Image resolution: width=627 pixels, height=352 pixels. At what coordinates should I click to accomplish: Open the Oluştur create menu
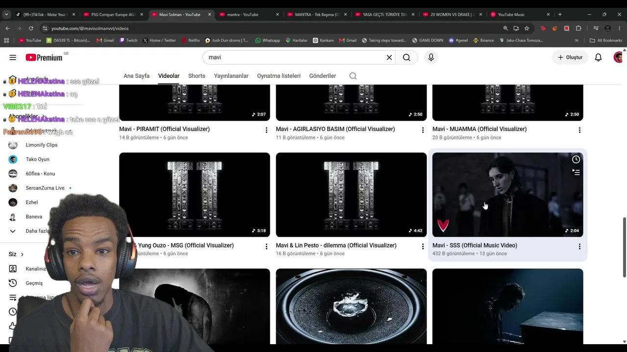click(570, 57)
